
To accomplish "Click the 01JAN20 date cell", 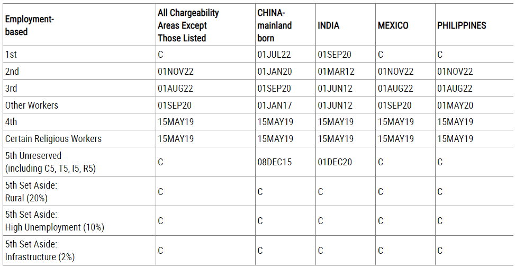I will (x=275, y=72).
